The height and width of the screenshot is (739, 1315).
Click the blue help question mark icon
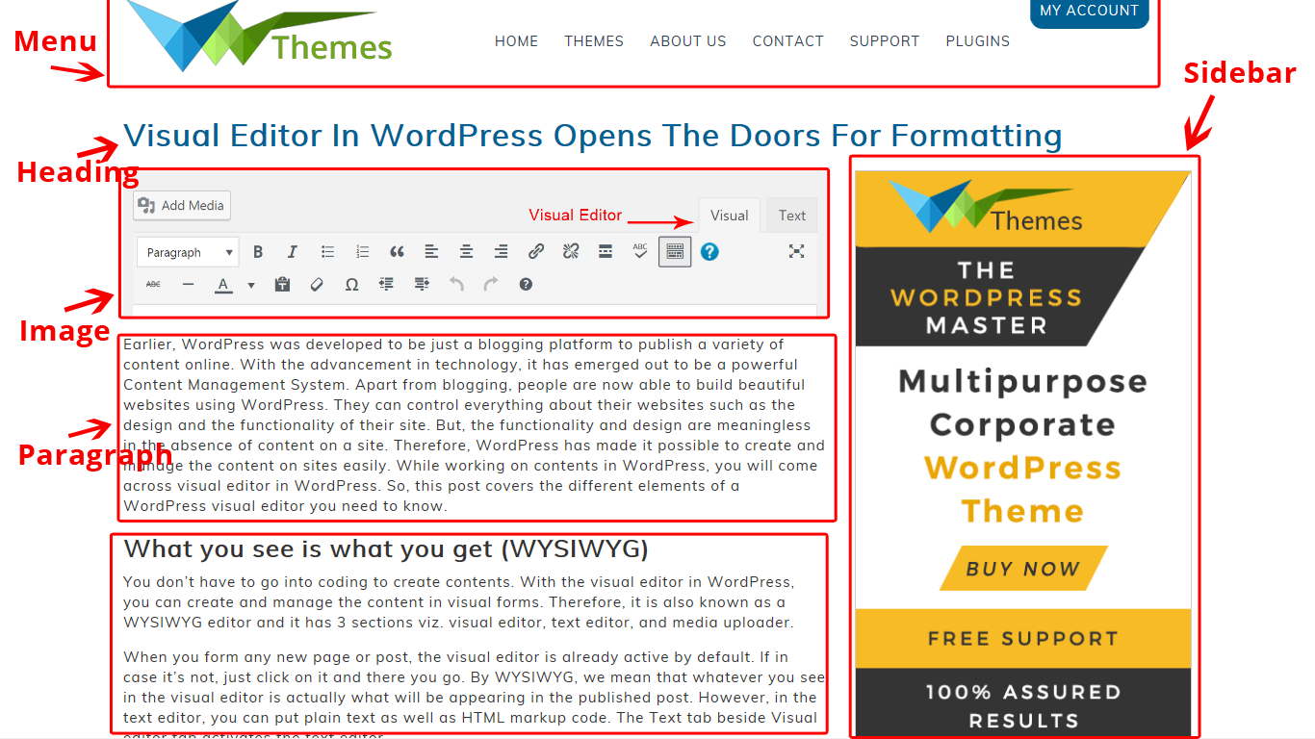[709, 252]
